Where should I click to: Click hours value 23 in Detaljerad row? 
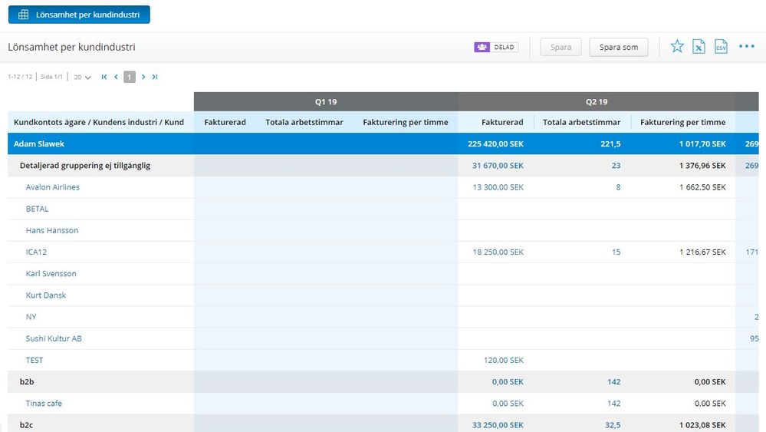[616, 166]
